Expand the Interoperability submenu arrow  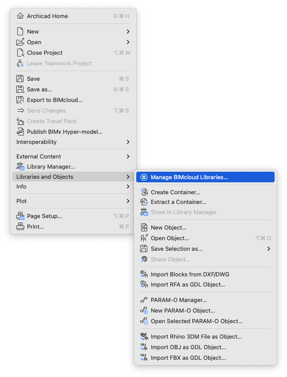128,142
